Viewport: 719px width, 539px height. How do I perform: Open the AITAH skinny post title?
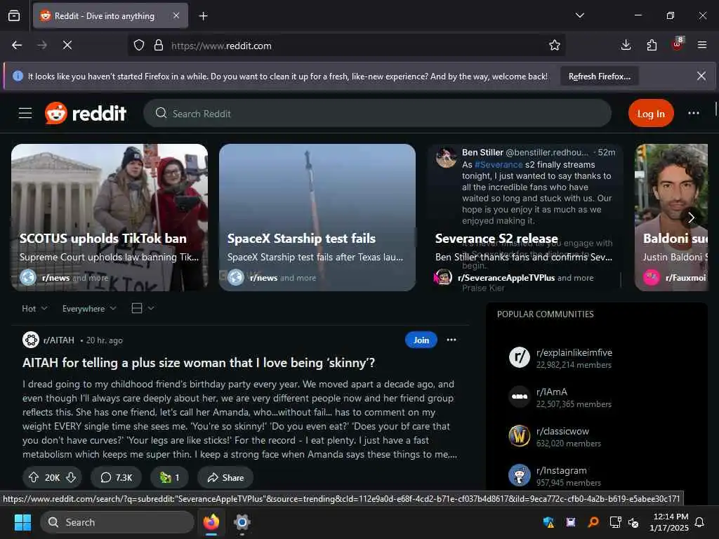[199, 363]
